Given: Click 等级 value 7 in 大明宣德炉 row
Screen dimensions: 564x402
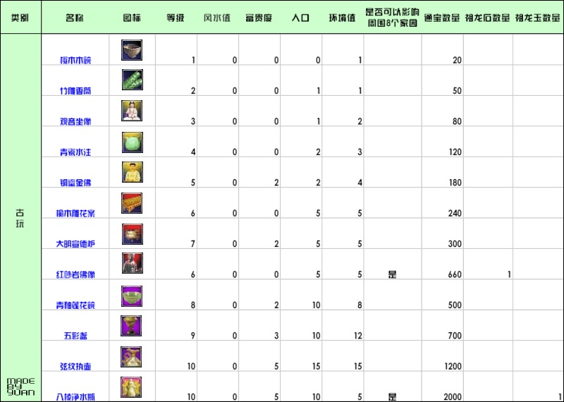Looking at the screenshot, I should 192,243.
